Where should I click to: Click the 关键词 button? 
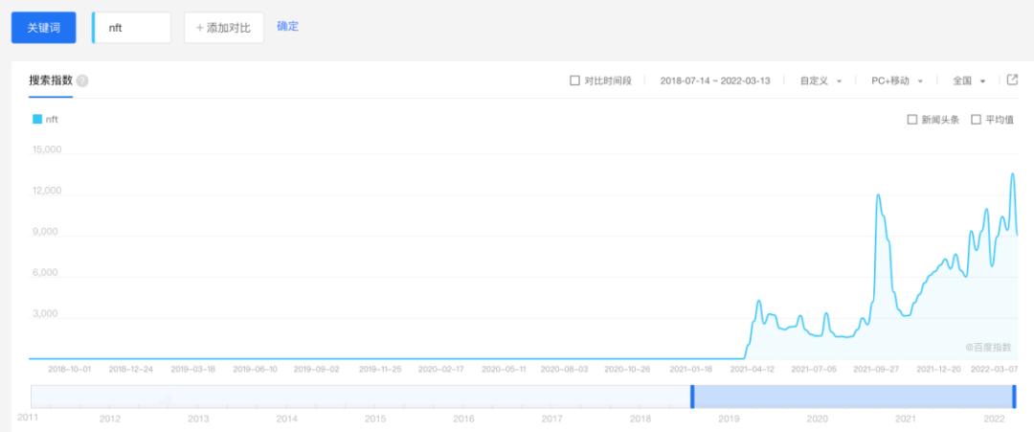coord(43,28)
